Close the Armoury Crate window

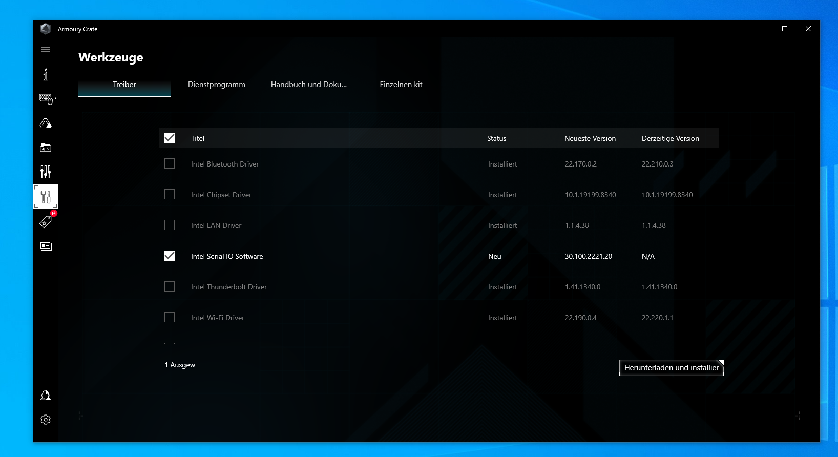808,29
